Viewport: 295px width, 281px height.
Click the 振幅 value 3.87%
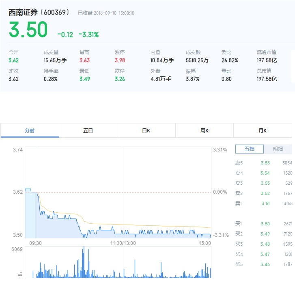click(x=193, y=79)
